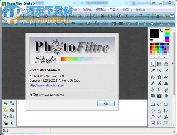Viewport: 177px width, 135px height.
Task: Reset to default black and white colors
Action: 152,40
